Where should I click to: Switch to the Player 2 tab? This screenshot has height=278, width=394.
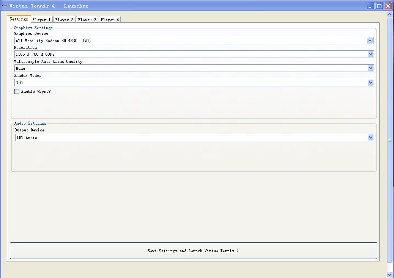[x=64, y=20]
